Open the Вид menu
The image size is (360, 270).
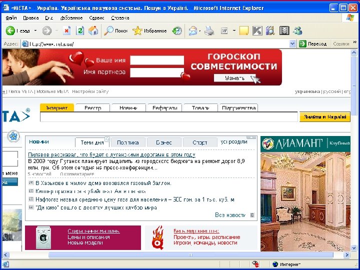click(x=49, y=17)
